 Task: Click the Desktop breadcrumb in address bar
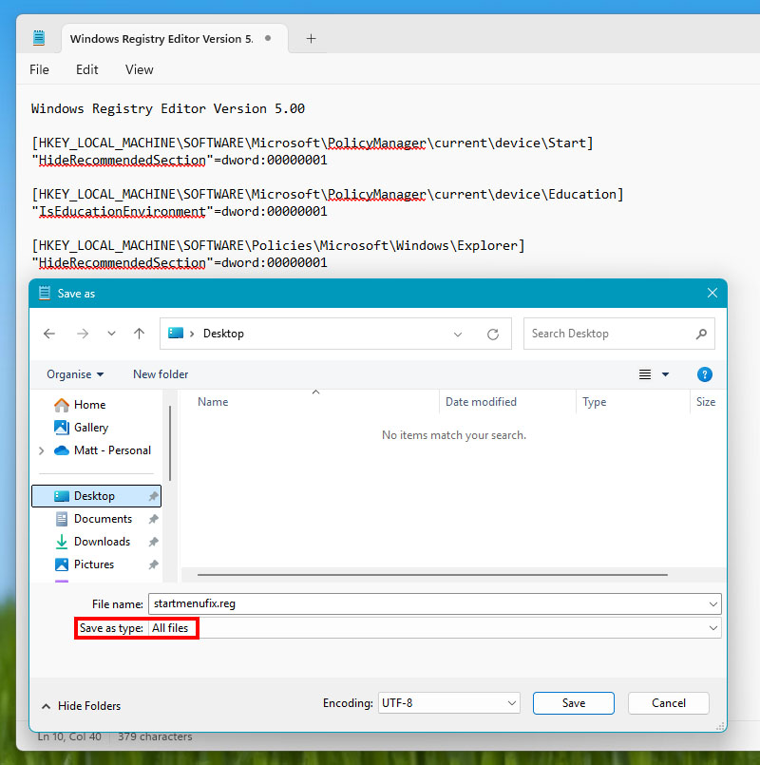tap(223, 334)
